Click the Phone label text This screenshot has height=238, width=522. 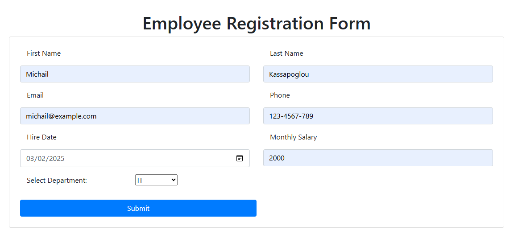click(x=280, y=95)
